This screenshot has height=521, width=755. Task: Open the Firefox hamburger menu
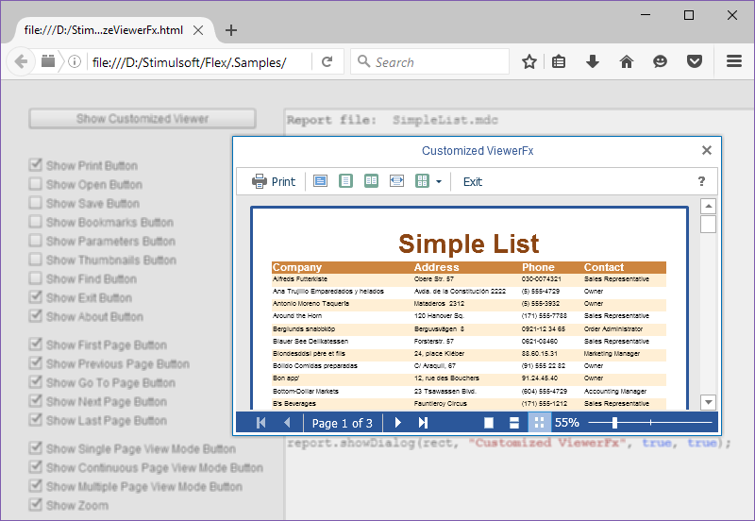click(x=734, y=61)
